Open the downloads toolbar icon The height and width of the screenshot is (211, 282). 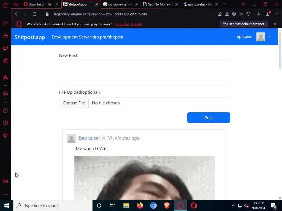(x=268, y=14)
